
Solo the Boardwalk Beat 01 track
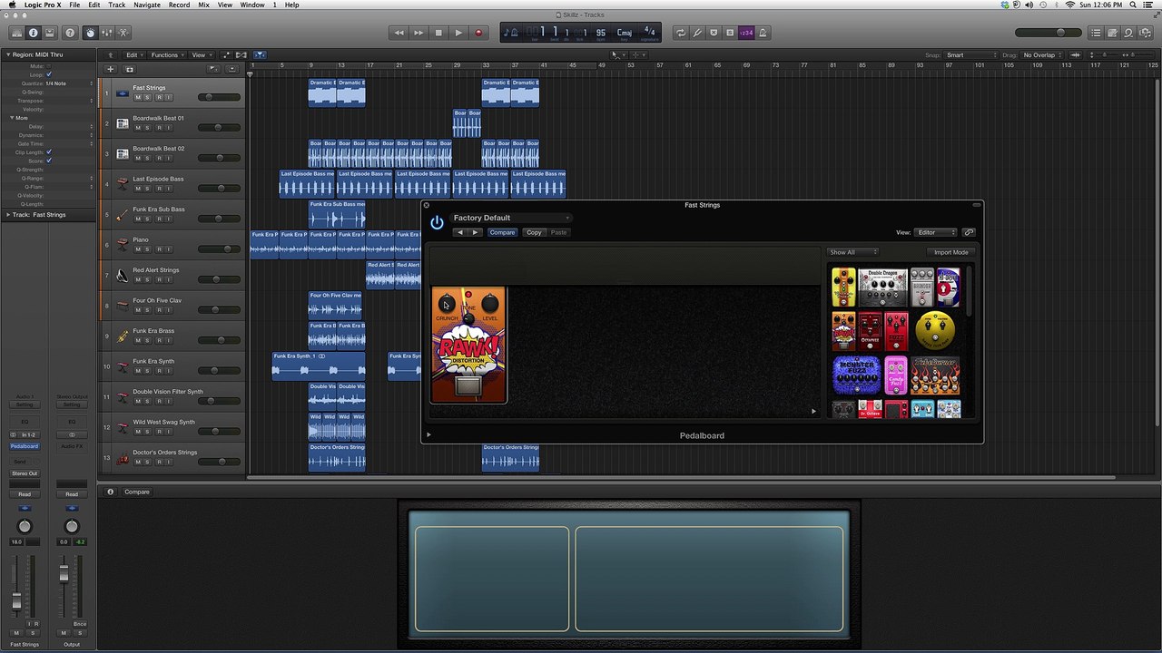(x=148, y=128)
